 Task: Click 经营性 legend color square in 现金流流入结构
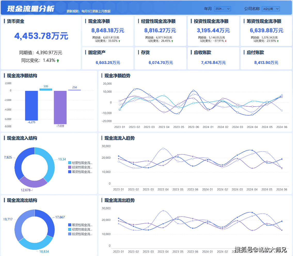click(70, 163)
